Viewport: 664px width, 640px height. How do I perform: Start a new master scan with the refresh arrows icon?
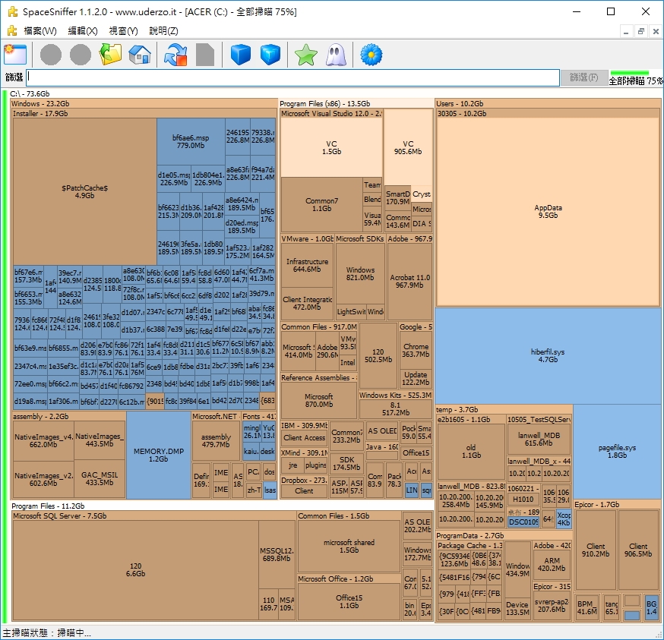[x=175, y=55]
